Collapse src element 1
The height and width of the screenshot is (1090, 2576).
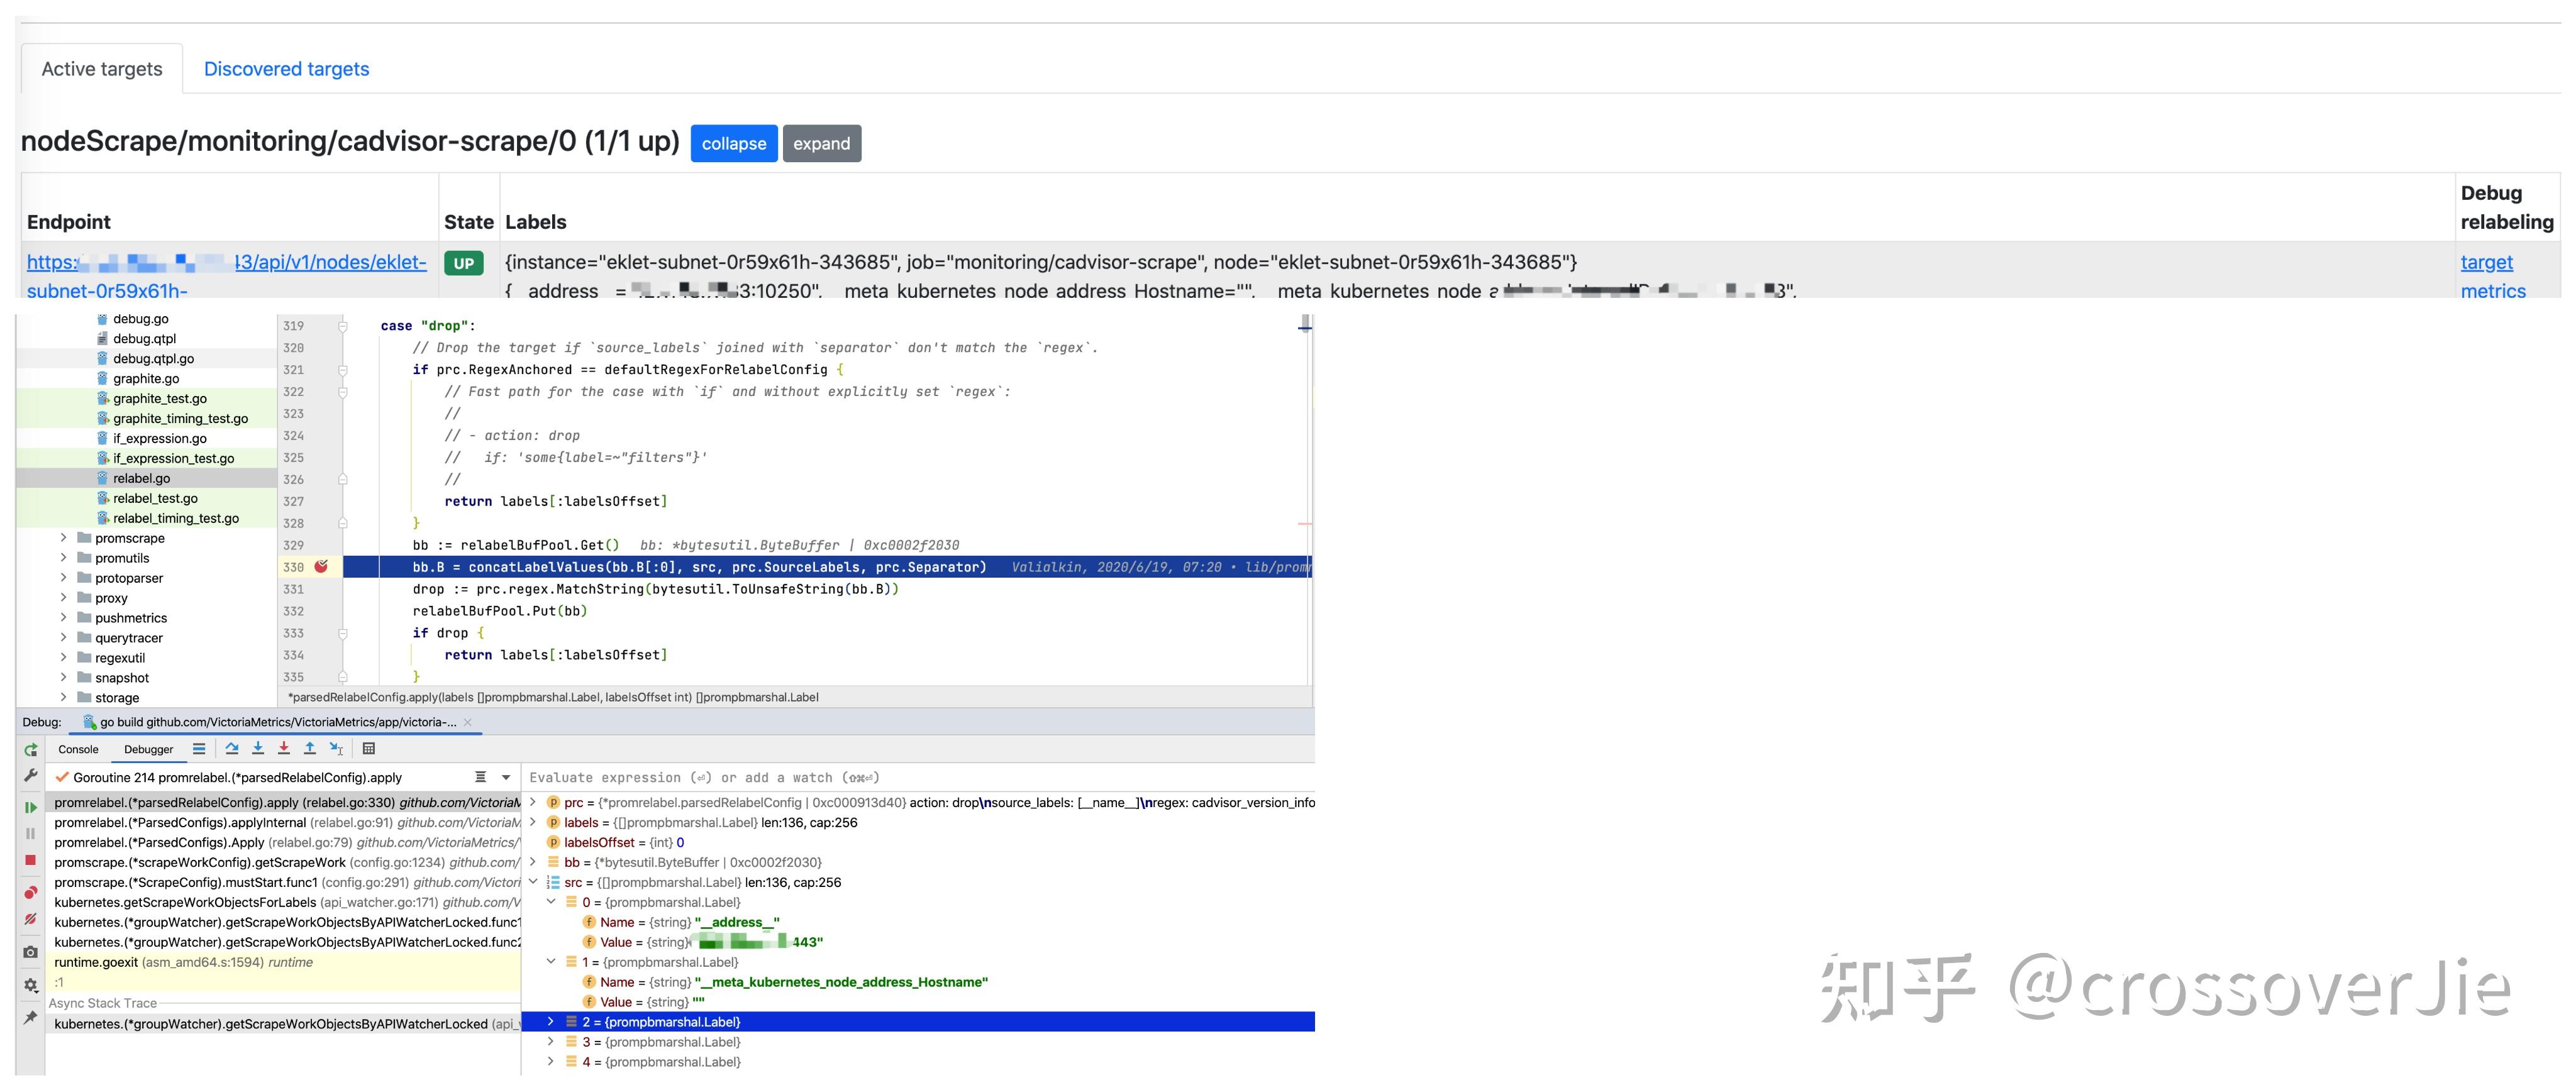(551, 962)
